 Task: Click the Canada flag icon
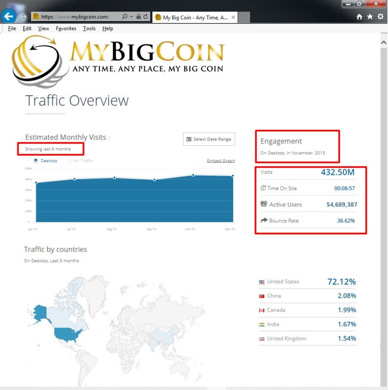pyautogui.click(x=262, y=310)
